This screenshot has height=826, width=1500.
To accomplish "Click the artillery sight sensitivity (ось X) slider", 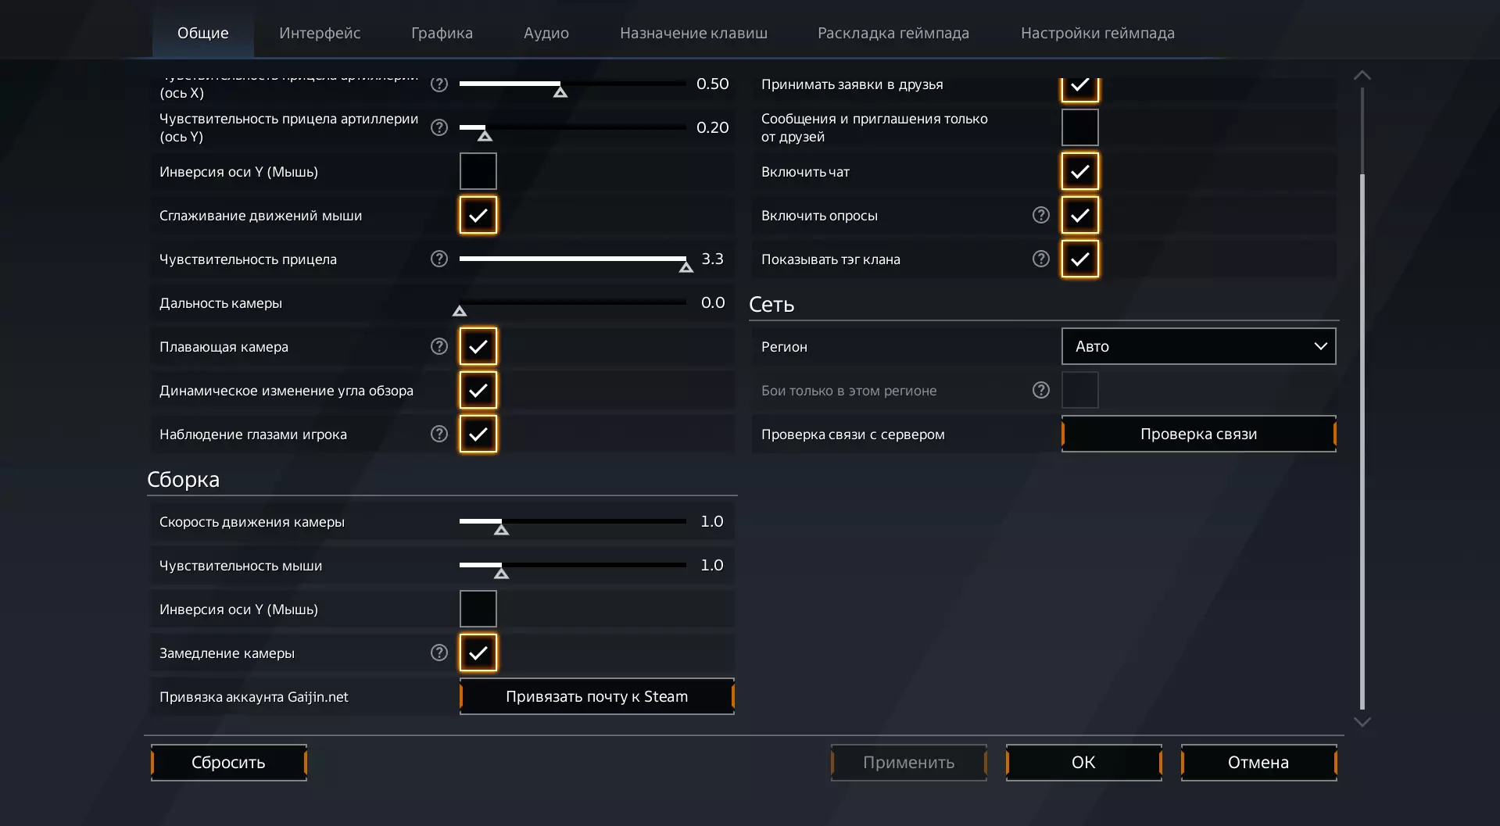I will (x=573, y=84).
